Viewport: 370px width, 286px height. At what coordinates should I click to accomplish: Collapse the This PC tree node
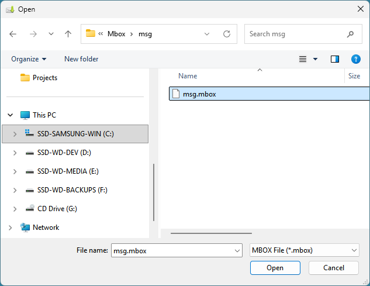click(10, 115)
